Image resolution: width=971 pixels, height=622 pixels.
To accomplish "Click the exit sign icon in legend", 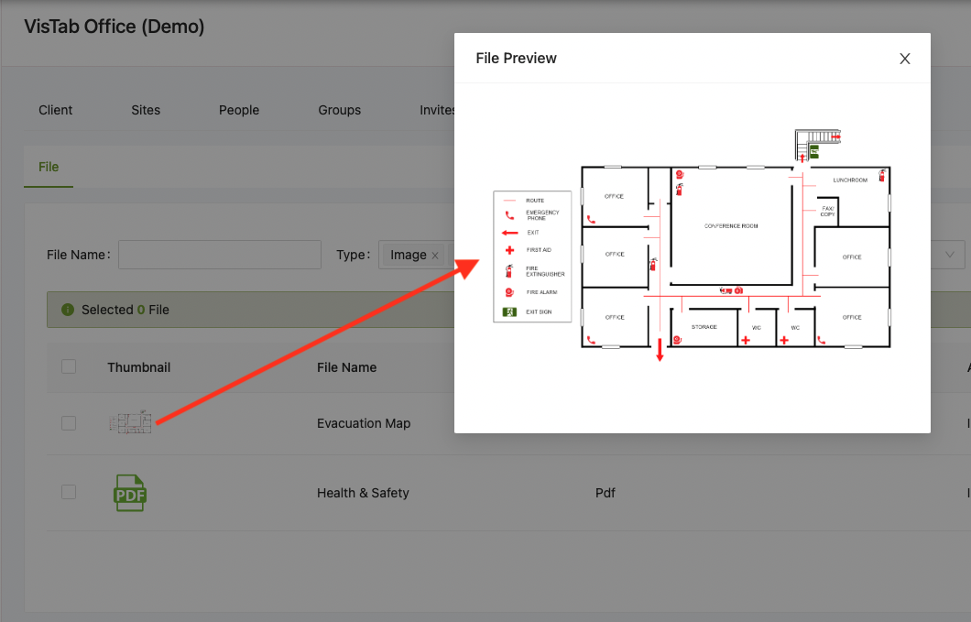I will pos(509,311).
